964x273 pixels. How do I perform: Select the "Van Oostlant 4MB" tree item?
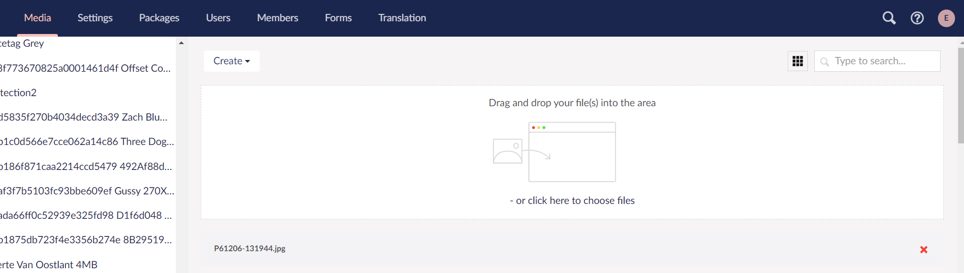(x=49, y=265)
